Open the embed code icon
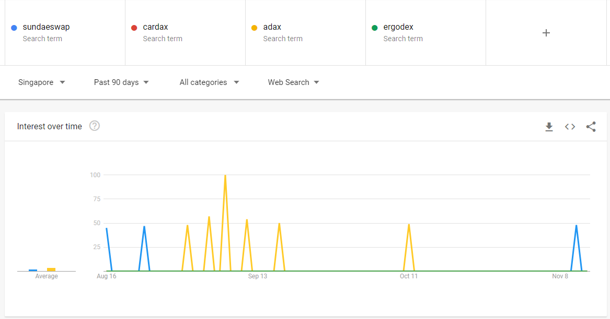 click(x=570, y=127)
